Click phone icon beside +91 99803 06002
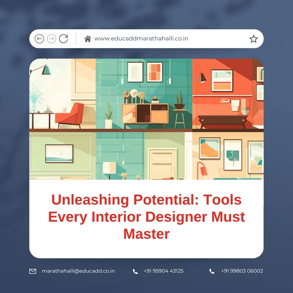This screenshot has width=293, height=293. coord(212,271)
